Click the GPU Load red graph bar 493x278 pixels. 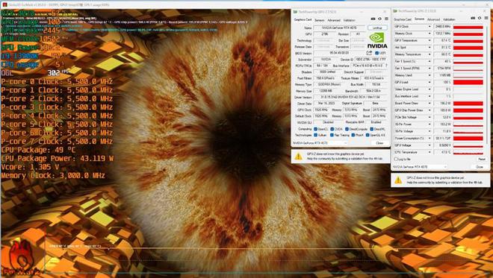pyautogui.click(x=468, y=82)
